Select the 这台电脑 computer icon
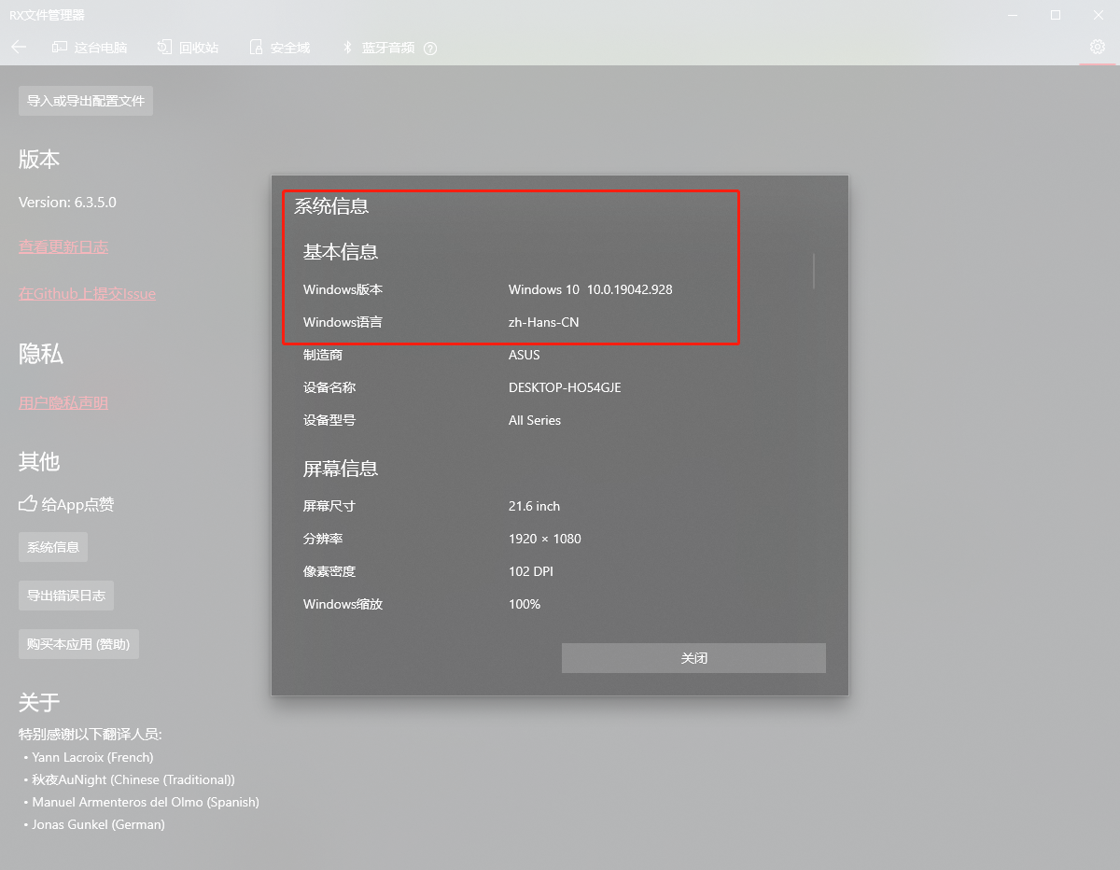Screen dimensions: 1120x870 point(58,47)
